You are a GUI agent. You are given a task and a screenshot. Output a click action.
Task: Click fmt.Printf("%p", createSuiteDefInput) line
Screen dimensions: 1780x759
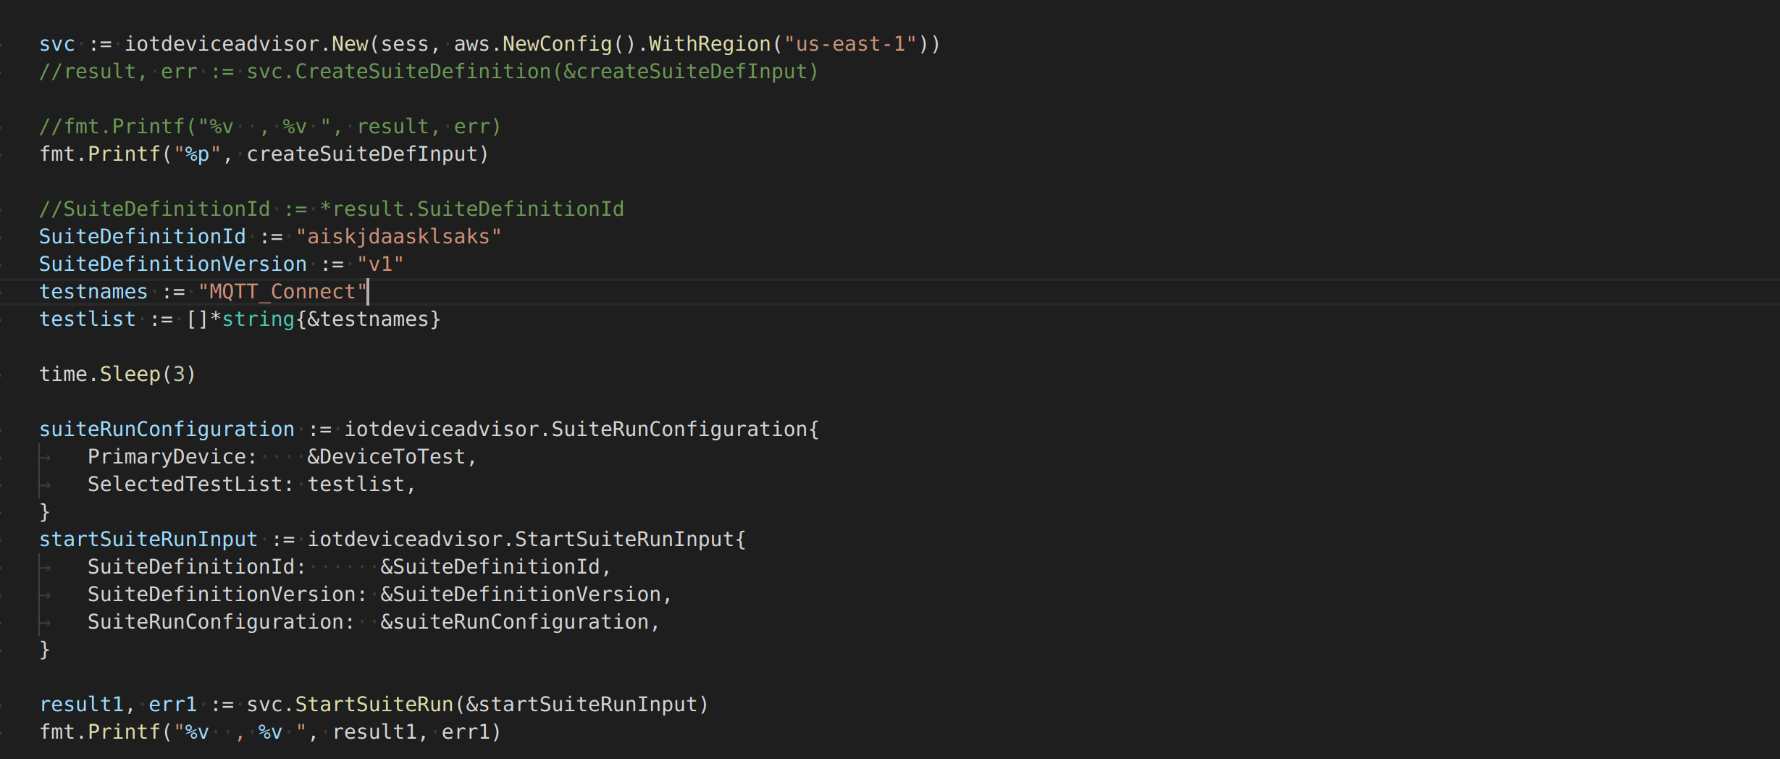[264, 154]
